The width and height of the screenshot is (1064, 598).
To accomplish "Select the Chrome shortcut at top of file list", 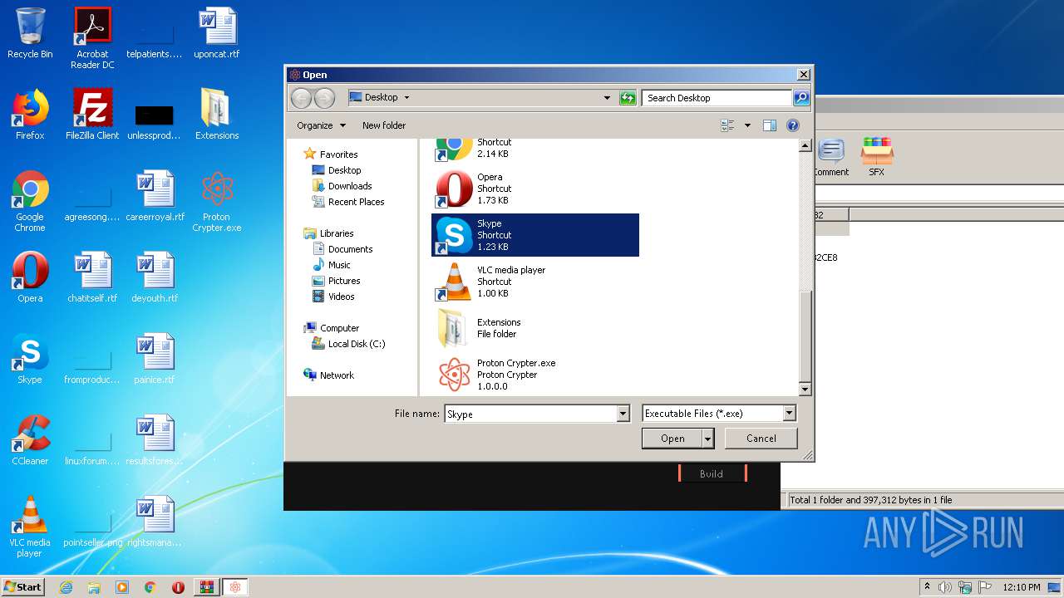I will click(535, 149).
